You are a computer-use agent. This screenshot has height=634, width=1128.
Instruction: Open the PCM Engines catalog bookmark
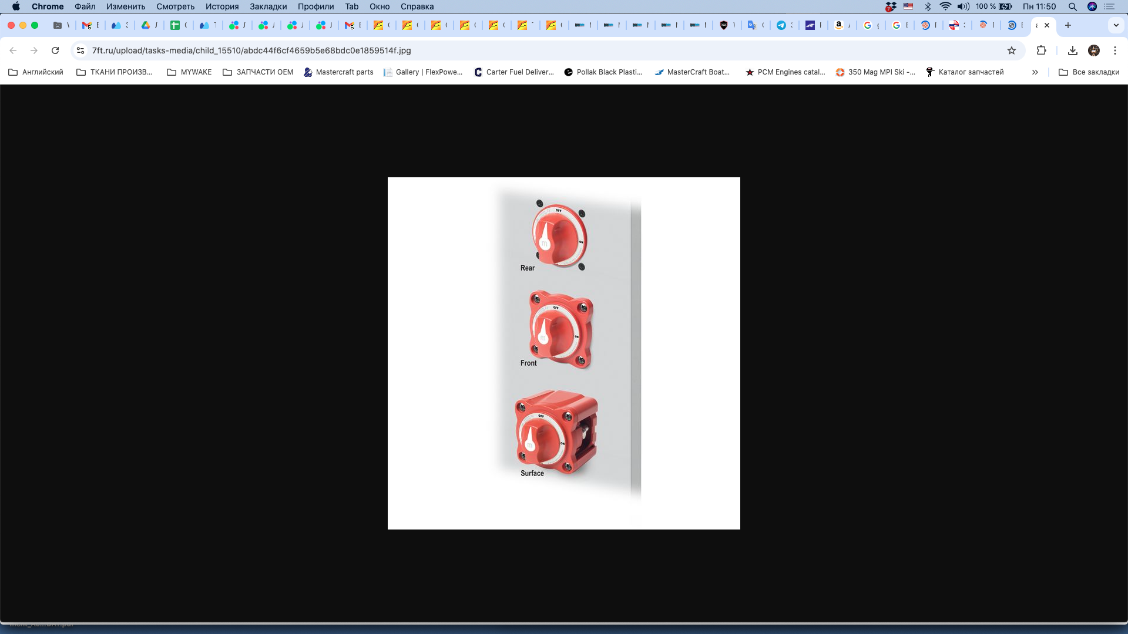pos(785,72)
